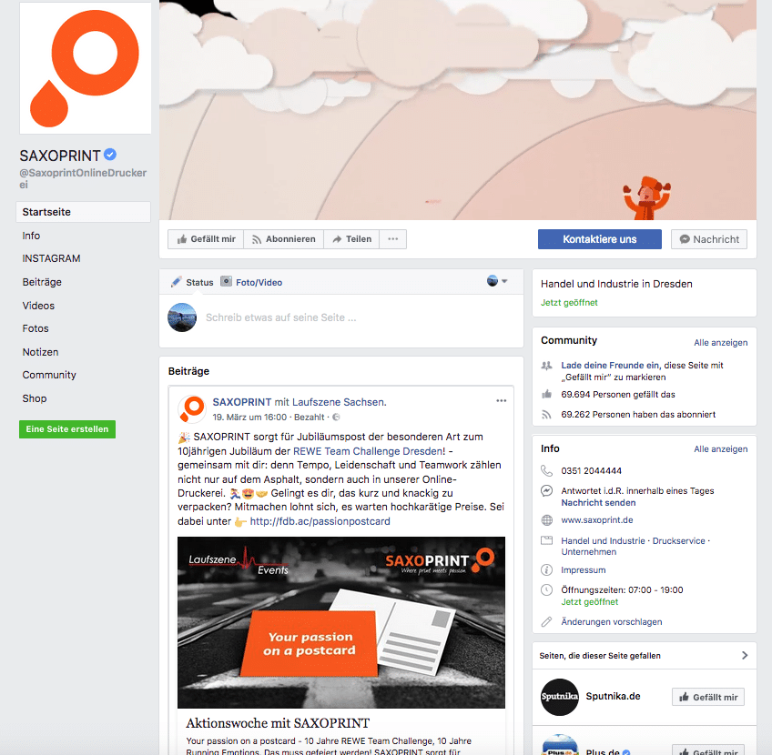
Task: Expand Community section via Alle anzeigen
Action: (720, 342)
